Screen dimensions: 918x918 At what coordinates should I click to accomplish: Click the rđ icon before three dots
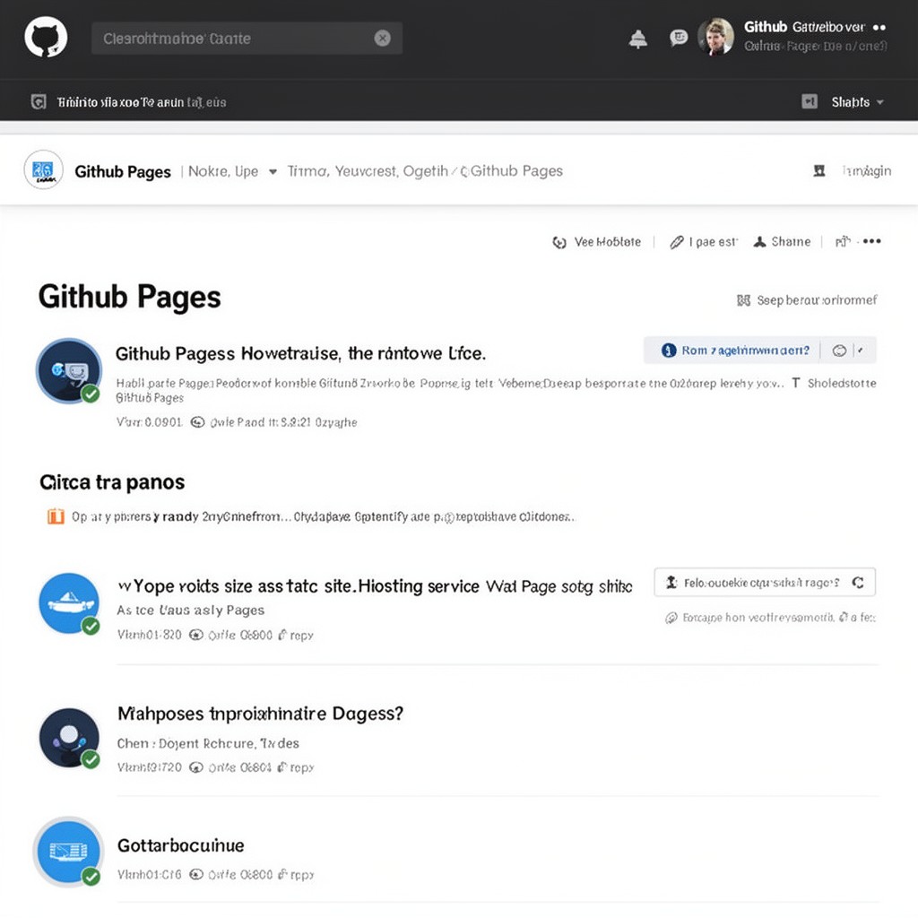point(843,241)
